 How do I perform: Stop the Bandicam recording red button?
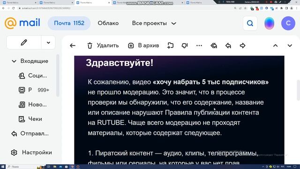(271, 2)
